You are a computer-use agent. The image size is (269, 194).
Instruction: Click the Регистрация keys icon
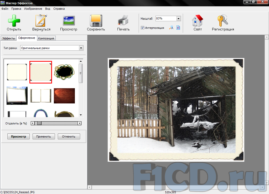click(223, 20)
